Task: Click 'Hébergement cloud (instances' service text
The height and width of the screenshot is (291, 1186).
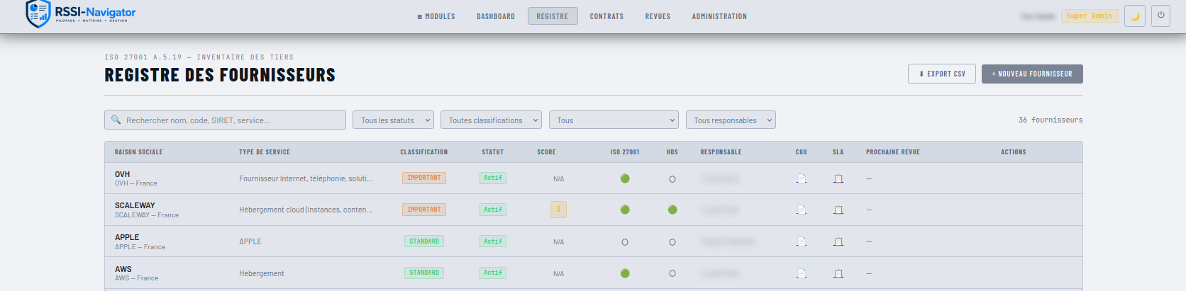Action: (x=306, y=210)
